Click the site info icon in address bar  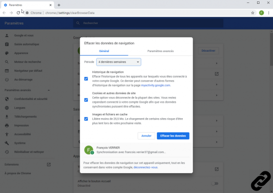coord(27,13)
